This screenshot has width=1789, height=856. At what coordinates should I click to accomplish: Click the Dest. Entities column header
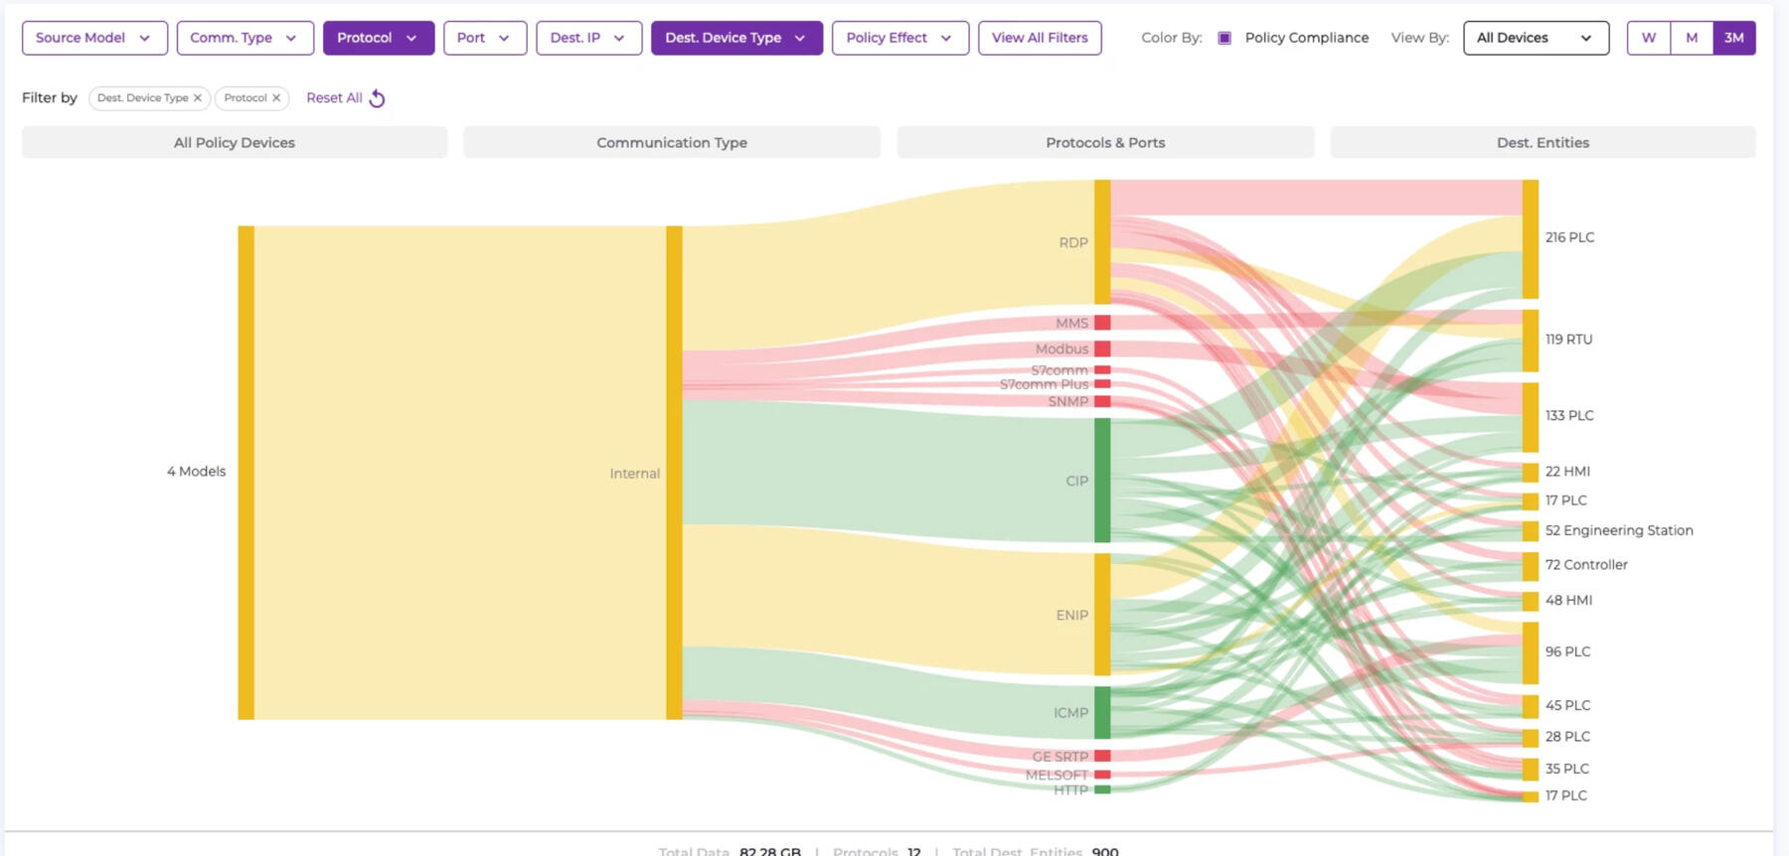(1542, 142)
